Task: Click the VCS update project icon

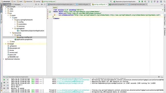Action: [149, 2]
